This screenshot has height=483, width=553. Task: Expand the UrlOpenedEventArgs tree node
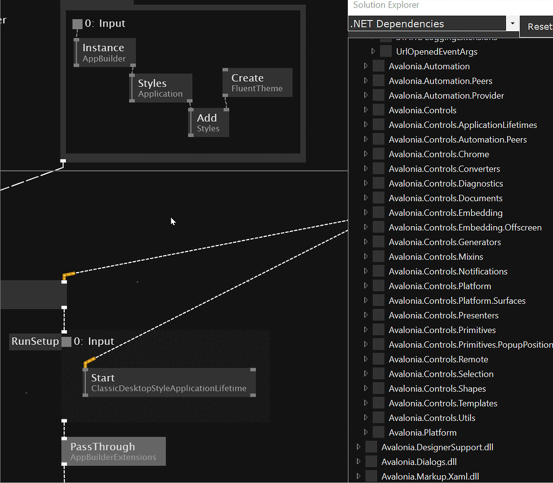point(373,51)
